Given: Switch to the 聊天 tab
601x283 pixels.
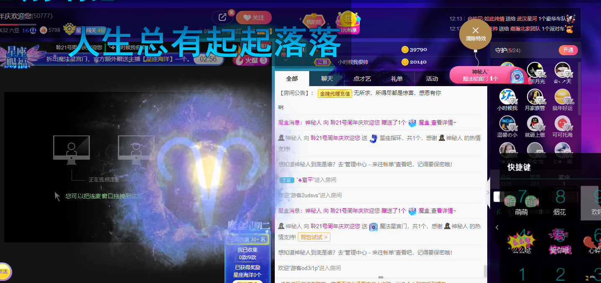Looking at the screenshot, I should (327, 79).
